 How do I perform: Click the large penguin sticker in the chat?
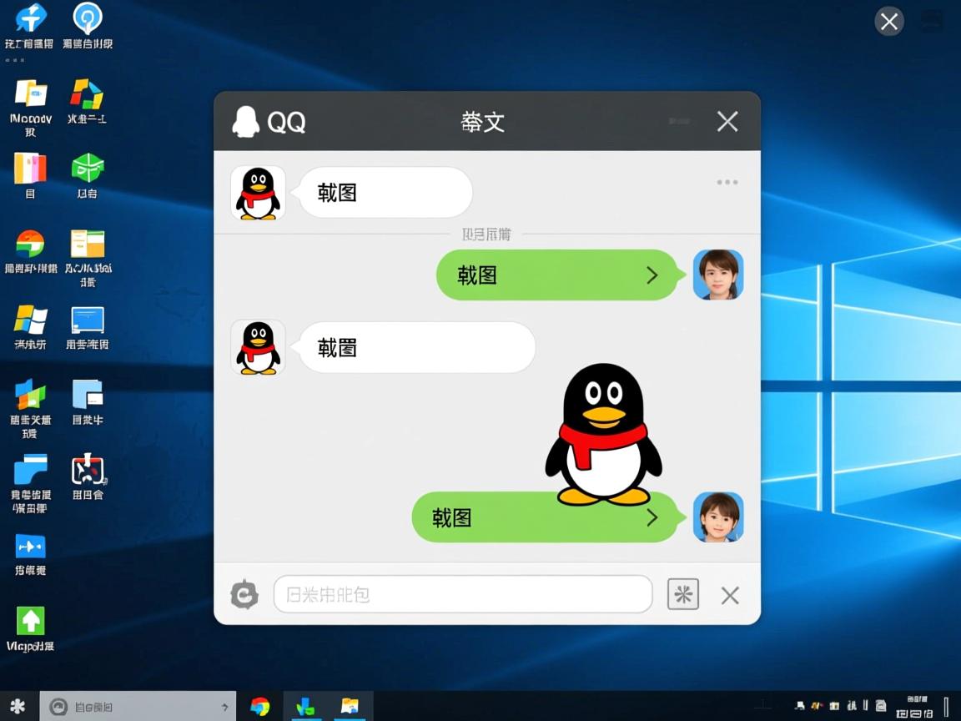coord(603,434)
